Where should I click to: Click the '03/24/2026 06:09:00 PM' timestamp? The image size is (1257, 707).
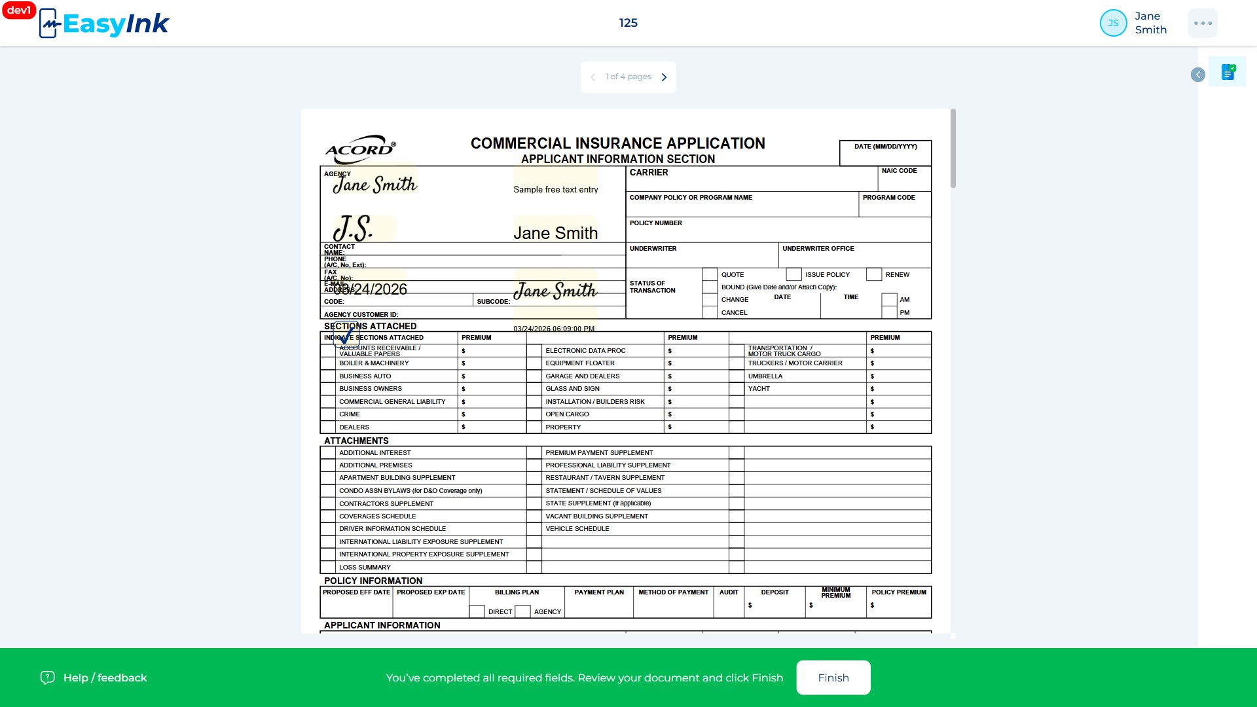tap(554, 329)
